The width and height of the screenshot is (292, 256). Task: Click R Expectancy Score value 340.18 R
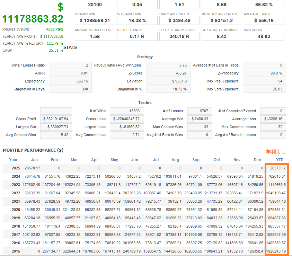click(179, 36)
